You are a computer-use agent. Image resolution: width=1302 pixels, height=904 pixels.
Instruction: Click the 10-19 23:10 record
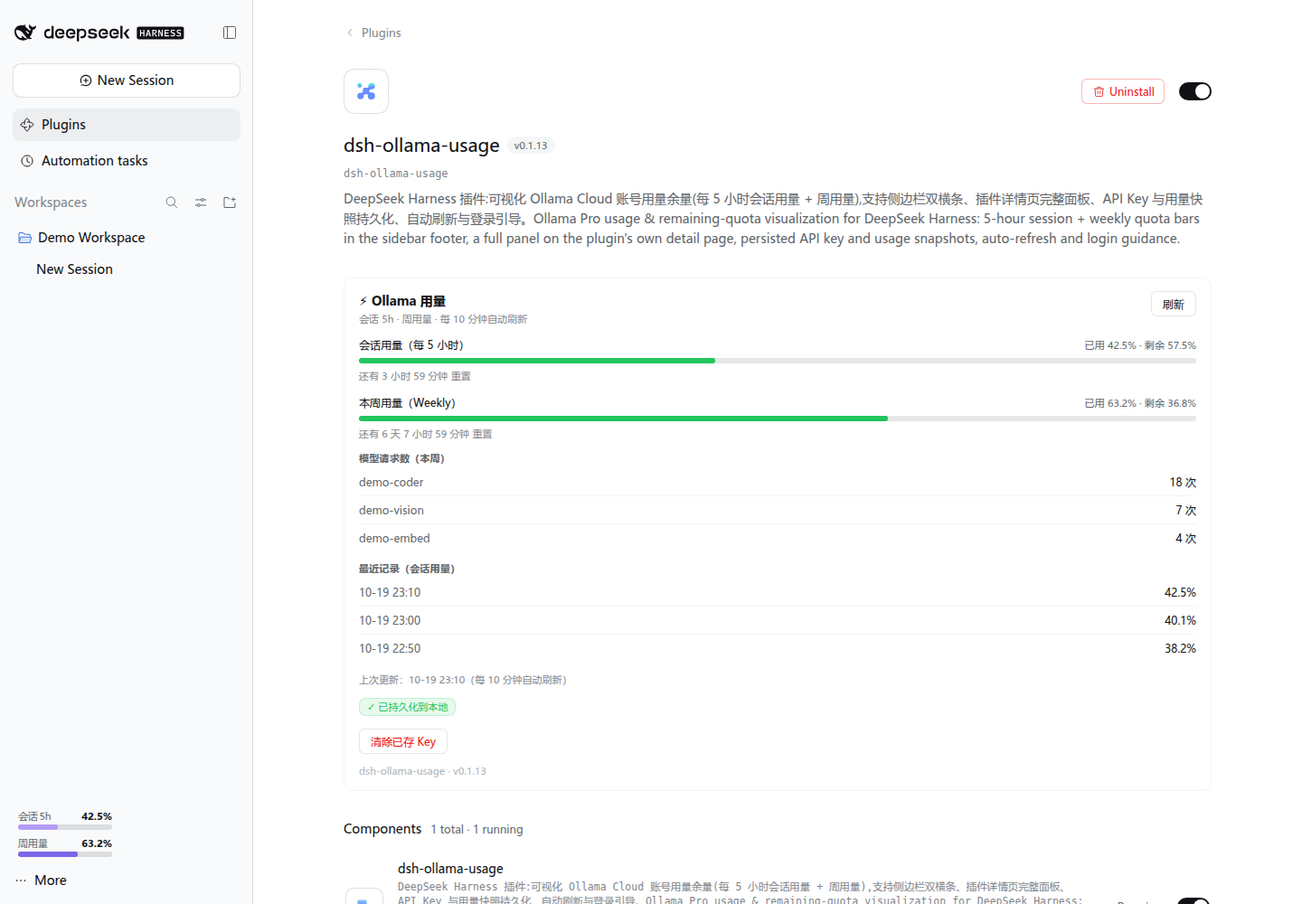778,593
